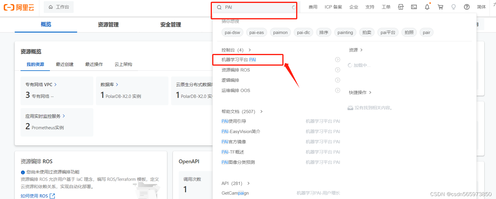Viewport: 496px width, 199px height.
Task: Open help doc PAI图像分类预测
Action: pos(238,162)
